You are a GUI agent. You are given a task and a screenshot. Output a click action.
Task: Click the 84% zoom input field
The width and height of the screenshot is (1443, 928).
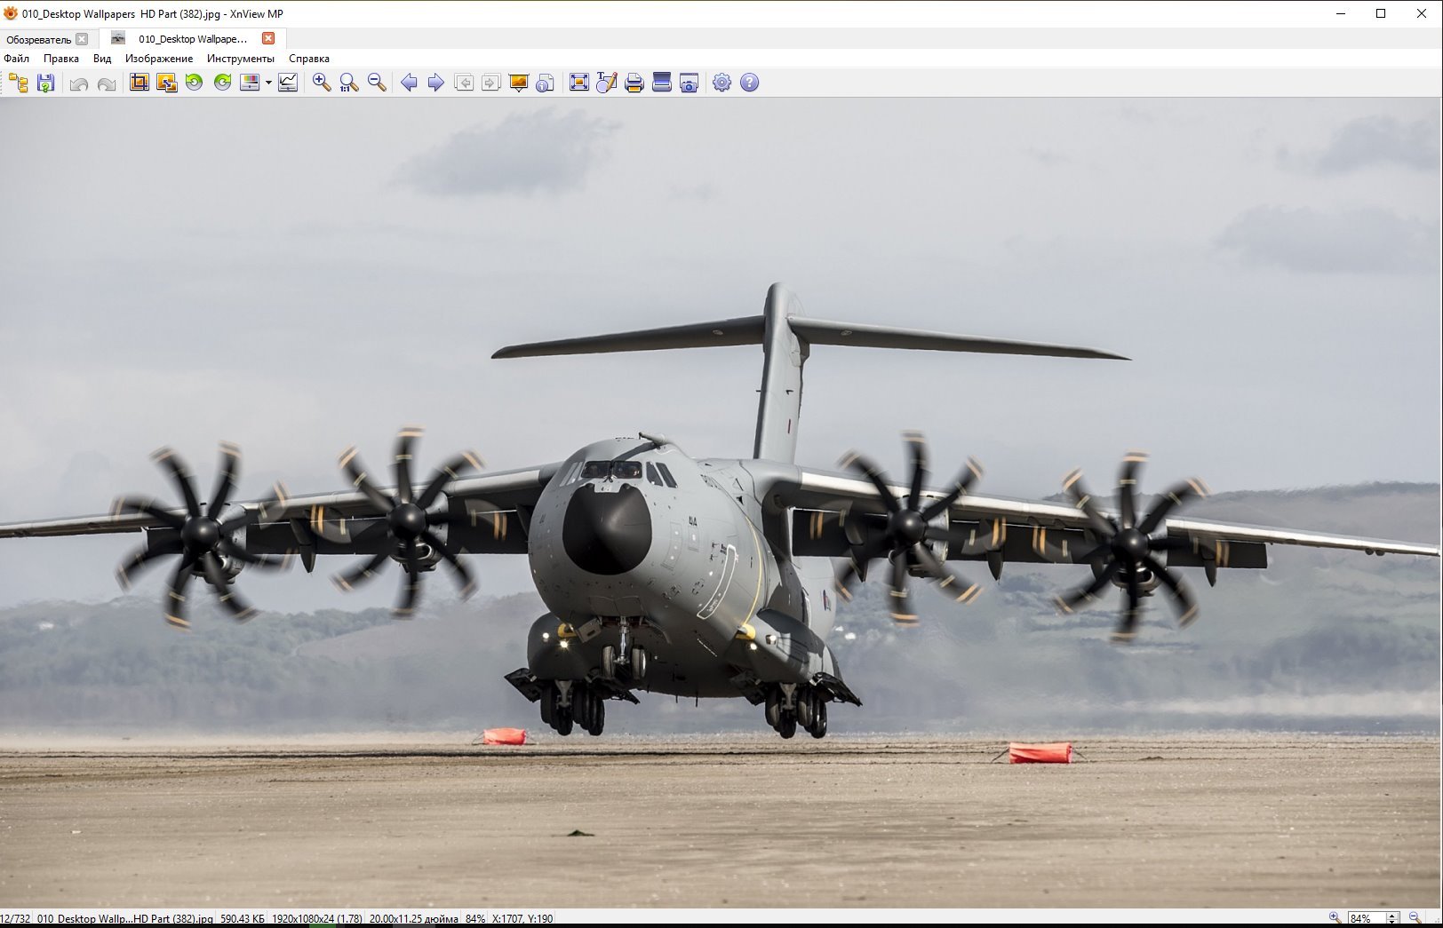coord(1366,918)
